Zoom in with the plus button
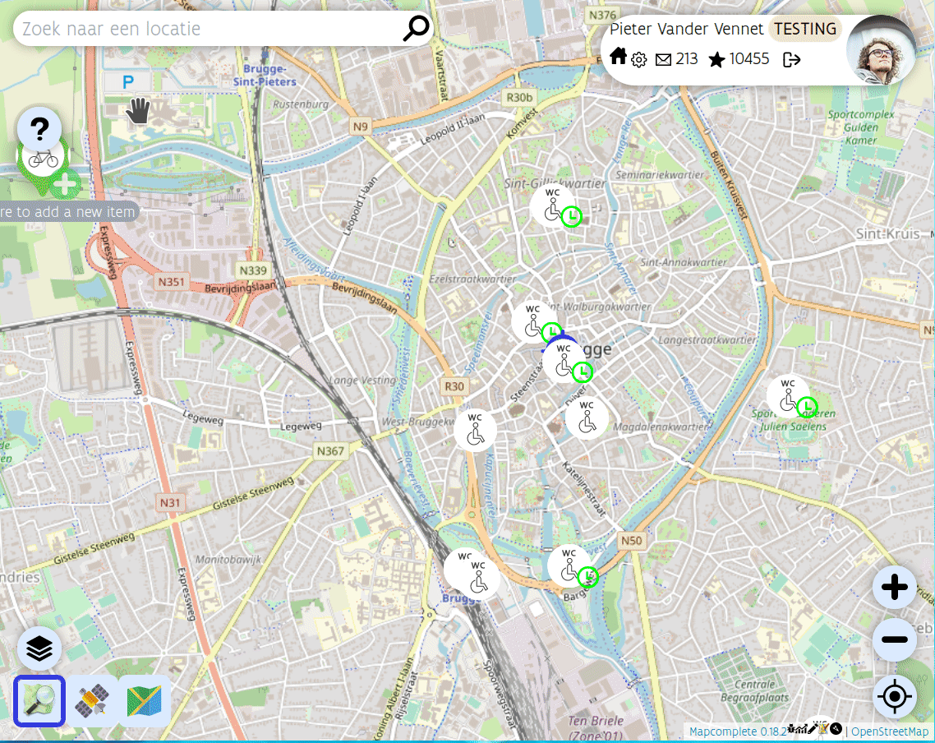The image size is (935, 743). pos(894,588)
